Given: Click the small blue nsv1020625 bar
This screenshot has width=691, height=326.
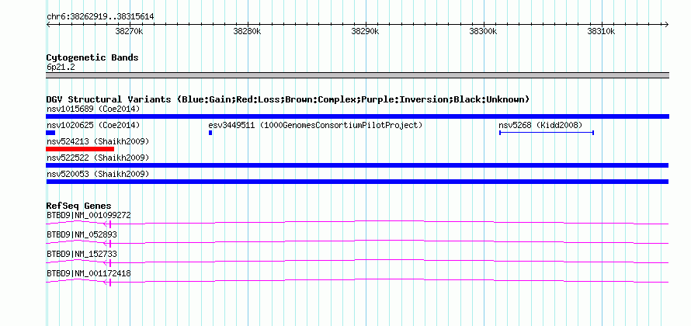Looking at the screenshot, I should 50,133.
